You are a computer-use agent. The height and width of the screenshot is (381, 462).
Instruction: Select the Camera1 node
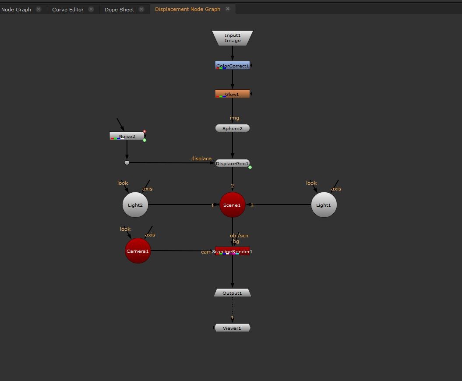click(138, 251)
